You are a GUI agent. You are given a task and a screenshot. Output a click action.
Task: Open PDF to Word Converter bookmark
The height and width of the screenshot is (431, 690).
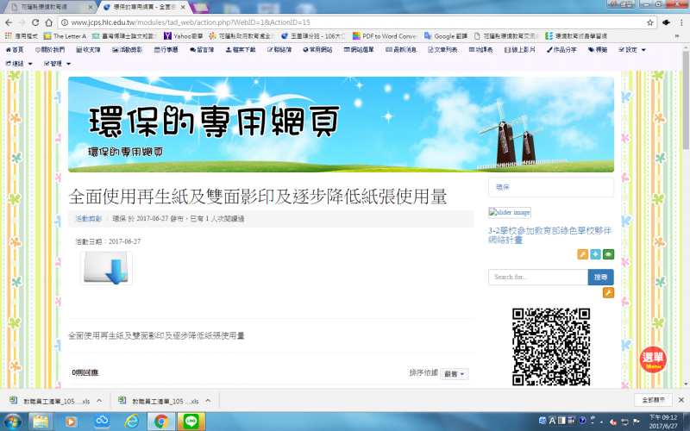pyautogui.click(x=385, y=36)
